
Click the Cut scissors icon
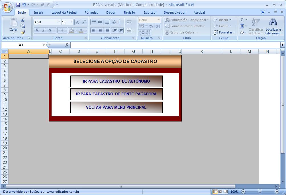(23, 20)
